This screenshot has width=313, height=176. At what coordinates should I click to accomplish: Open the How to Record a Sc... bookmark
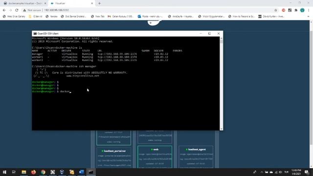tap(242, 17)
